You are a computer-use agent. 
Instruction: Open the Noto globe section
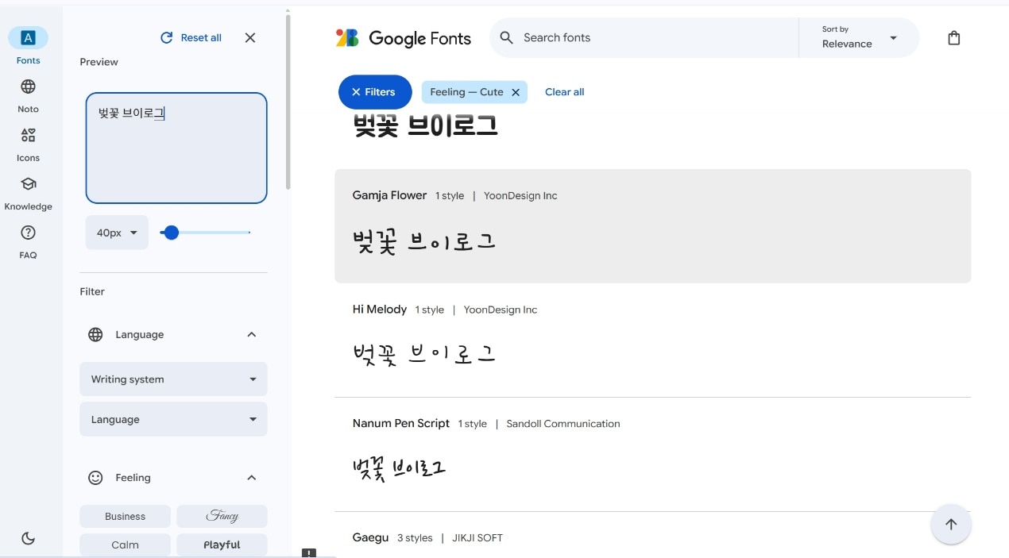(28, 95)
